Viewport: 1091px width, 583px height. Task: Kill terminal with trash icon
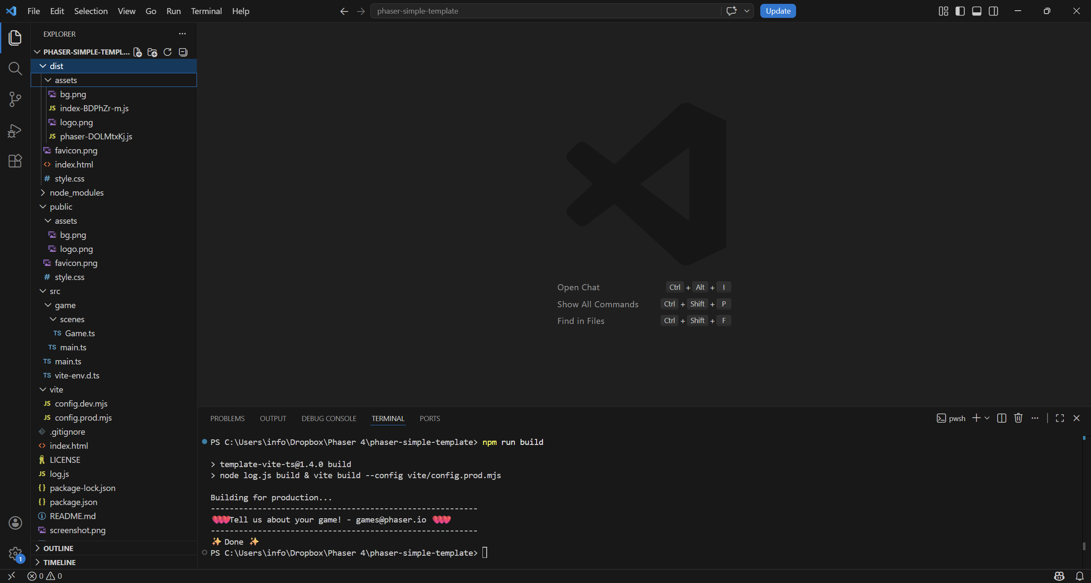pos(1018,418)
